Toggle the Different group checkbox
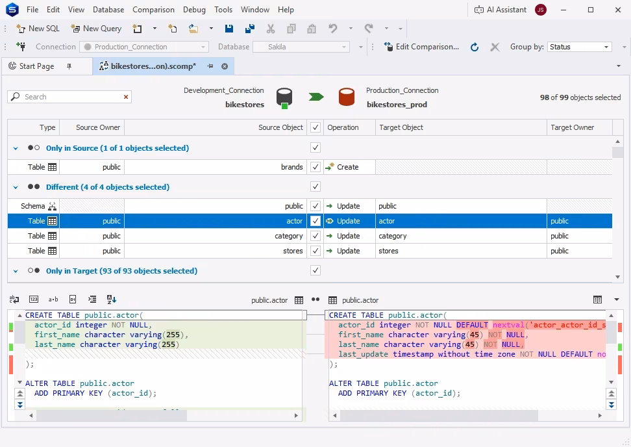This screenshot has height=447, width=631. point(315,186)
